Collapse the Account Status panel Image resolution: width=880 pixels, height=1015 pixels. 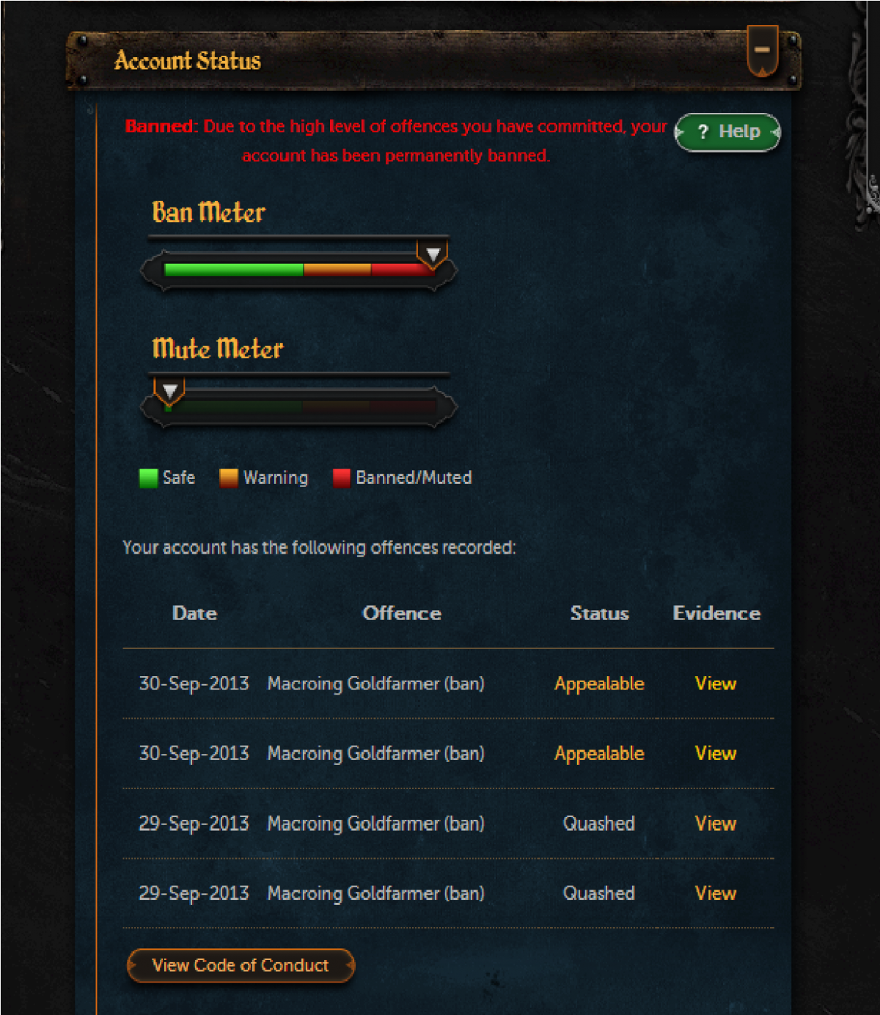[762, 51]
